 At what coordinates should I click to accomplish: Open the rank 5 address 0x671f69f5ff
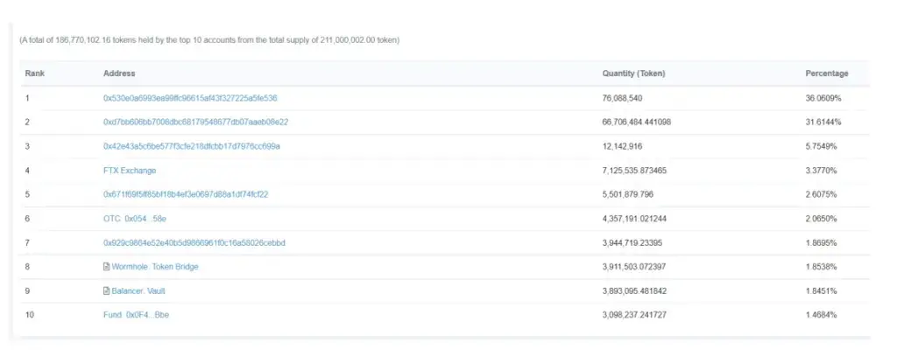[x=186, y=194]
